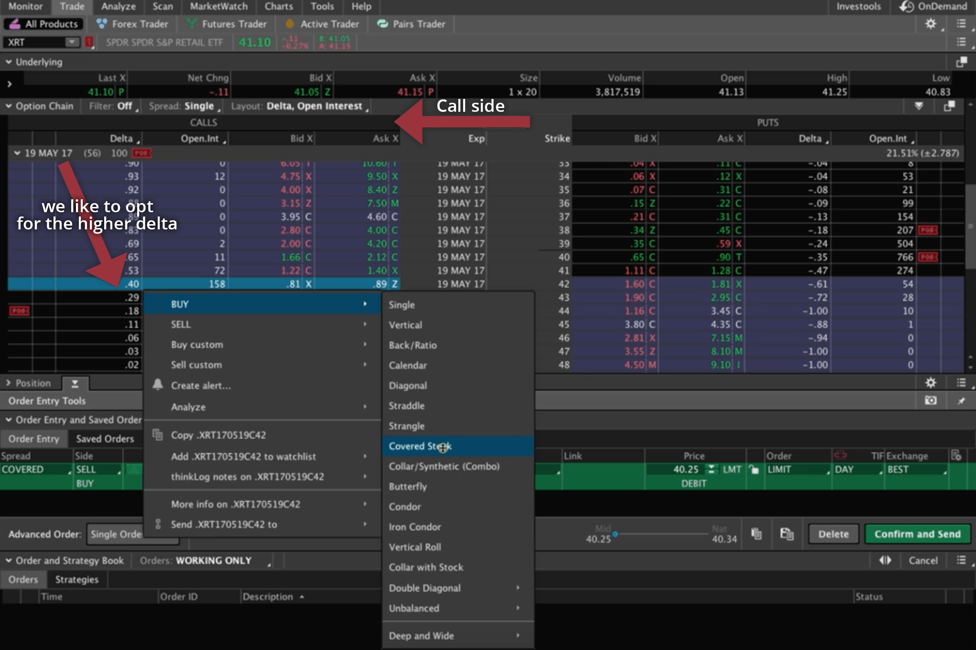The width and height of the screenshot is (976, 650).
Task: Click the Pairs Trader icon tab
Action: [411, 24]
